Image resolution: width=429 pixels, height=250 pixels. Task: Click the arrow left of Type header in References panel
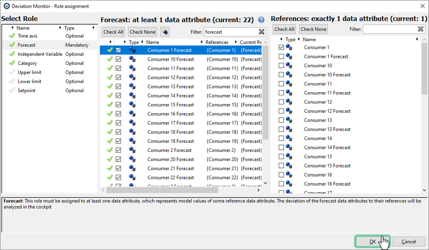point(281,39)
